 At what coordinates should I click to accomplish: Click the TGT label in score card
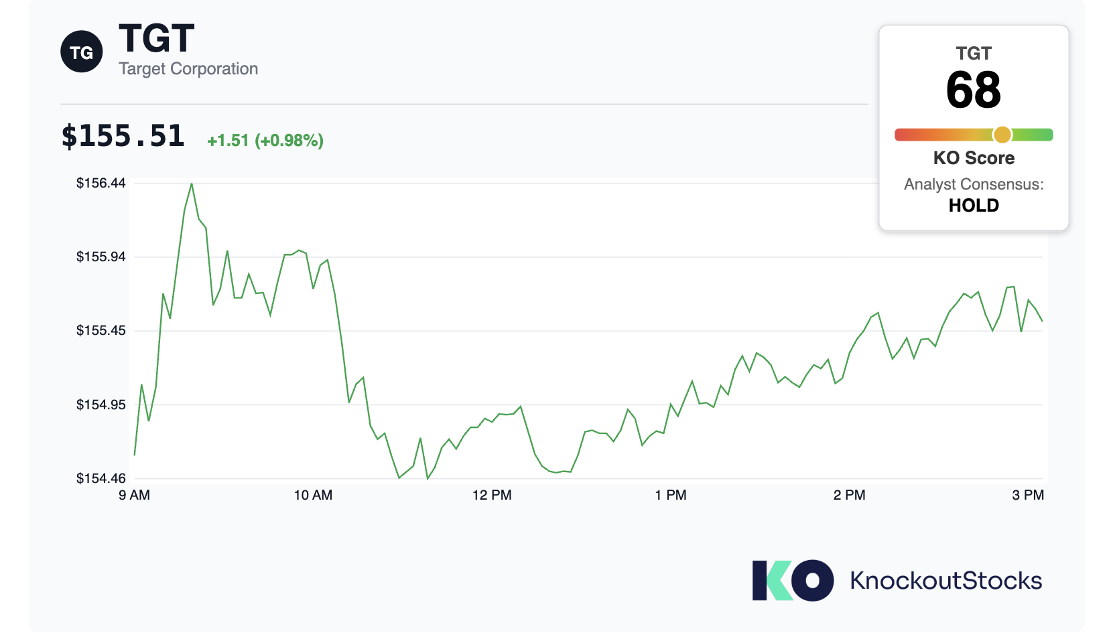(974, 54)
